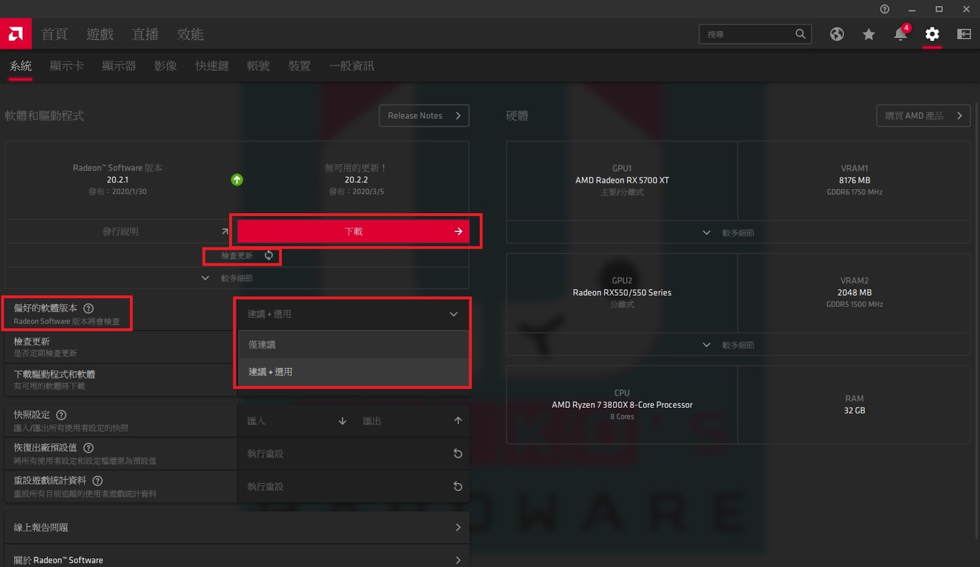Click the AMD logo icon
This screenshot has height=567, width=980.
pos(16,34)
